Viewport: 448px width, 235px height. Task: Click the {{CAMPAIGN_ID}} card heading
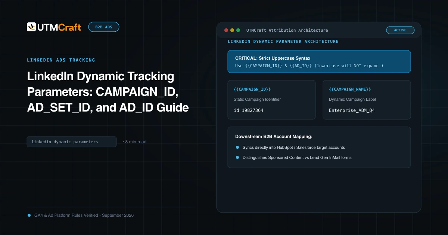click(x=252, y=90)
